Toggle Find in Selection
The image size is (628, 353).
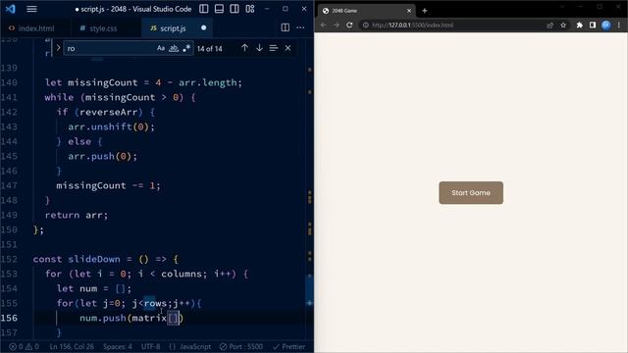pyautogui.click(x=274, y=48)
